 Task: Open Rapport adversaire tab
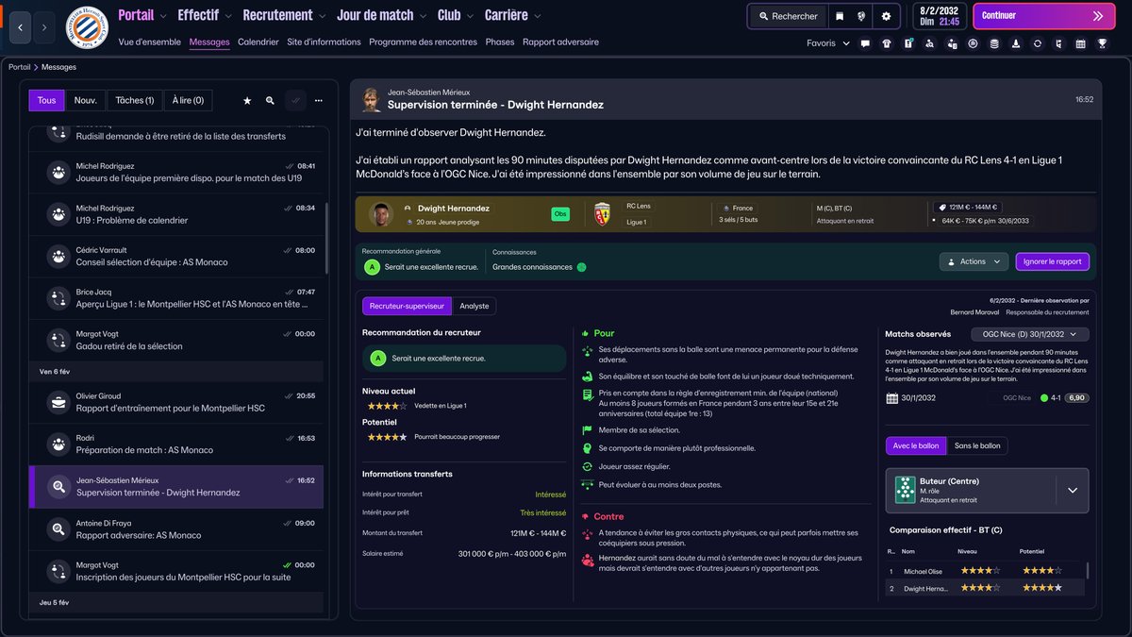[560, 42]
